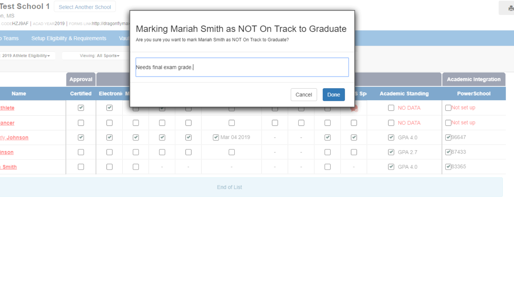
Task: Toggle PowerSchool 96647 checkbox
Action: point(448,138)
